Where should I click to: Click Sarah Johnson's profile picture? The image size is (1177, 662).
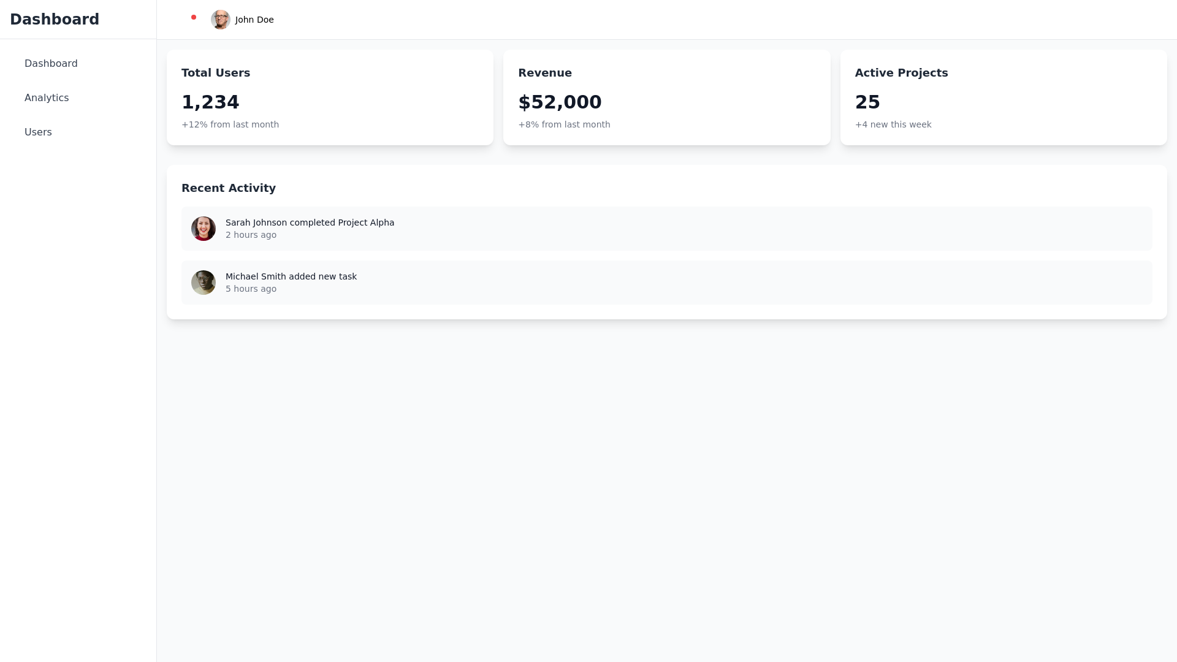pos(204,228)
